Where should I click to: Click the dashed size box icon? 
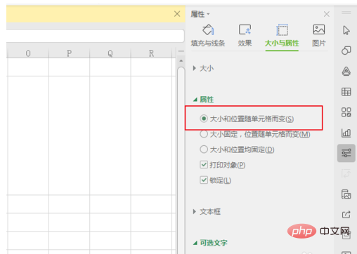(282, 29)
